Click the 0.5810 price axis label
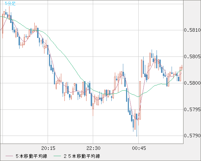Viewport: 201px width, 161px height. tap(192, 30)
